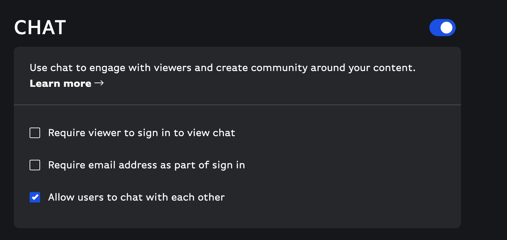Viewport: 507px width, 240px height.
Task: Click the blue track of the CHAT switch
Action: 435,28
